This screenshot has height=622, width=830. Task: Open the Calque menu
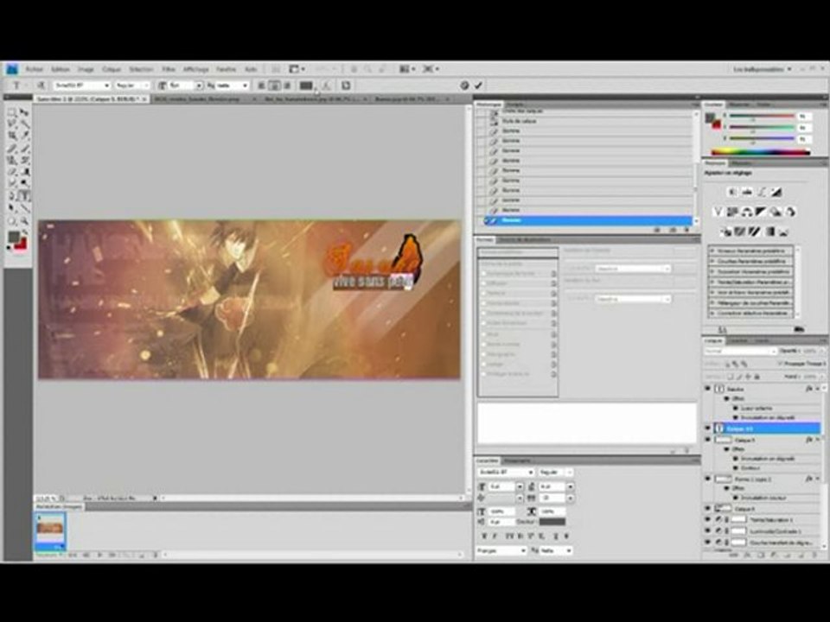tap(112, 69)
